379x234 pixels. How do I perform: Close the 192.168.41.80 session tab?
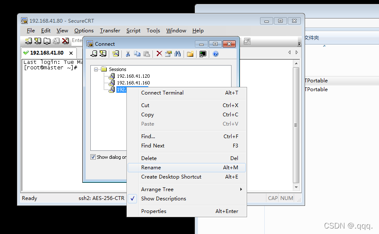[71, 53]
